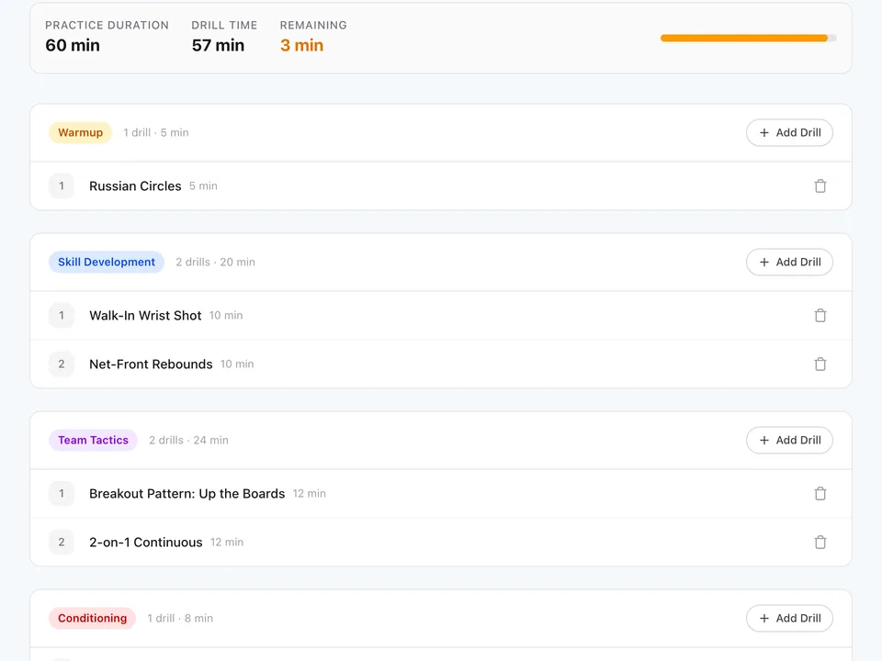Click the PRACTICE DURATION label
This screenshot has width=882, height=661.
pyautogui.click(x=107, y=26)
